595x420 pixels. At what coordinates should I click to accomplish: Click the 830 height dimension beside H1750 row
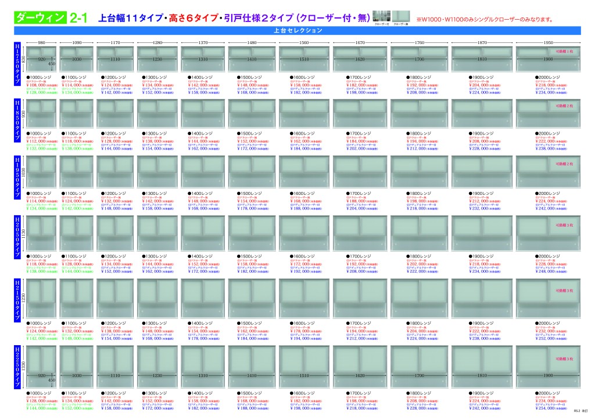(23, 59)
